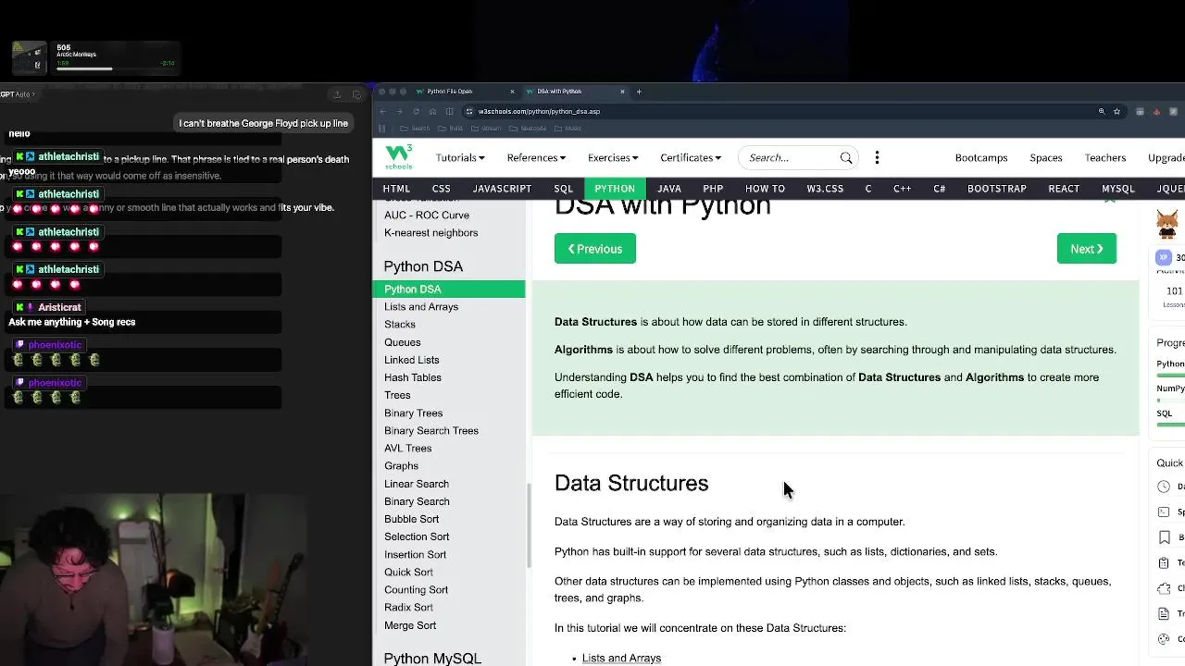Viewport: 1185px width, 666px height.
Task: Click share icon in GPT window
Action: coord(337,94)
